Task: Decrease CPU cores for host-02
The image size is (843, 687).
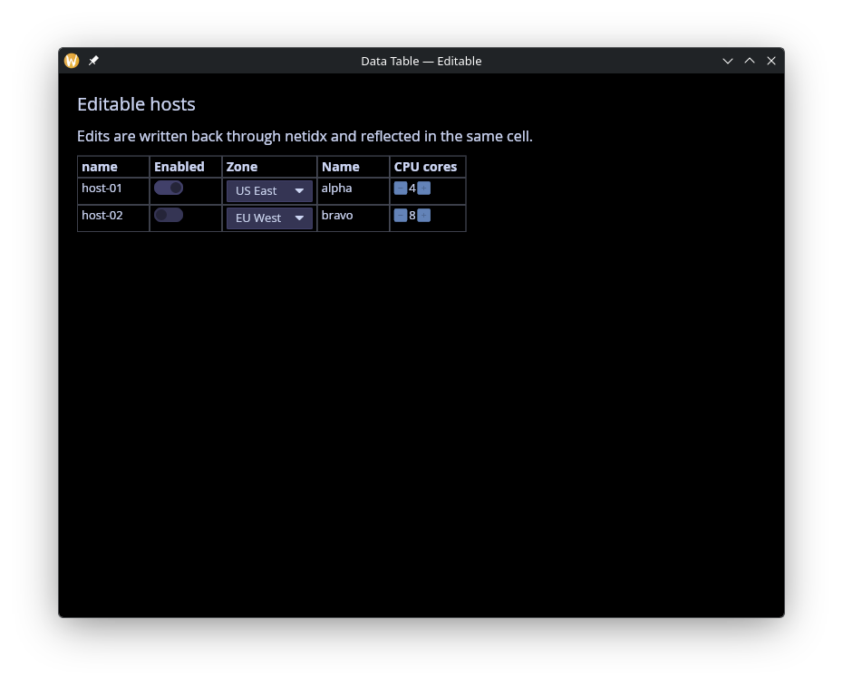Action: 401,216
